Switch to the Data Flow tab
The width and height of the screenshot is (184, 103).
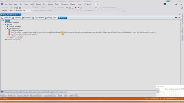pyautogui.click(x=16, y=18)
